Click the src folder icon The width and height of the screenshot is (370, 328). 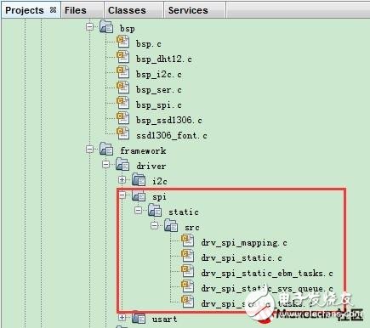pos(171,225)
